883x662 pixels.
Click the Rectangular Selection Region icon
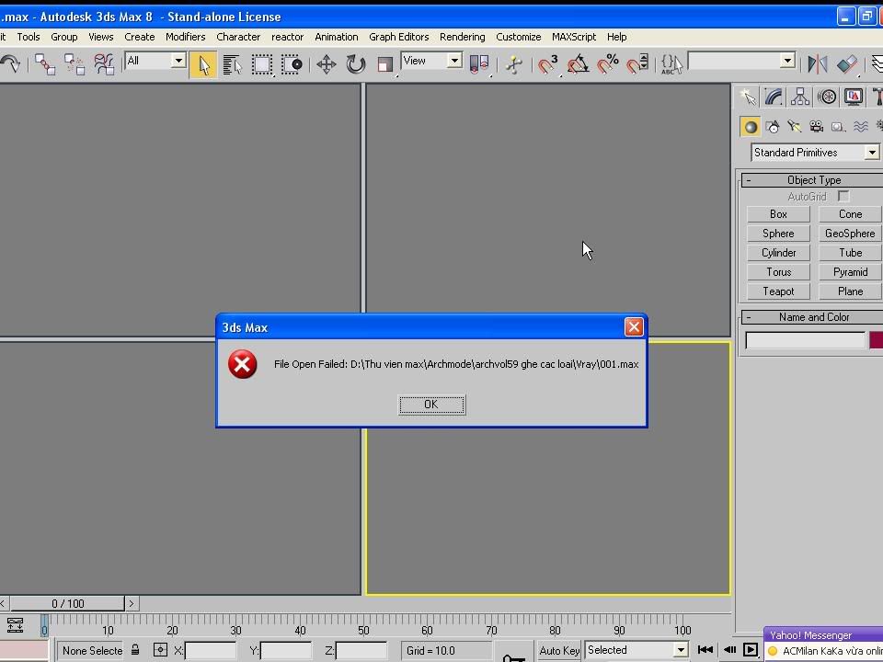[262, 64]
